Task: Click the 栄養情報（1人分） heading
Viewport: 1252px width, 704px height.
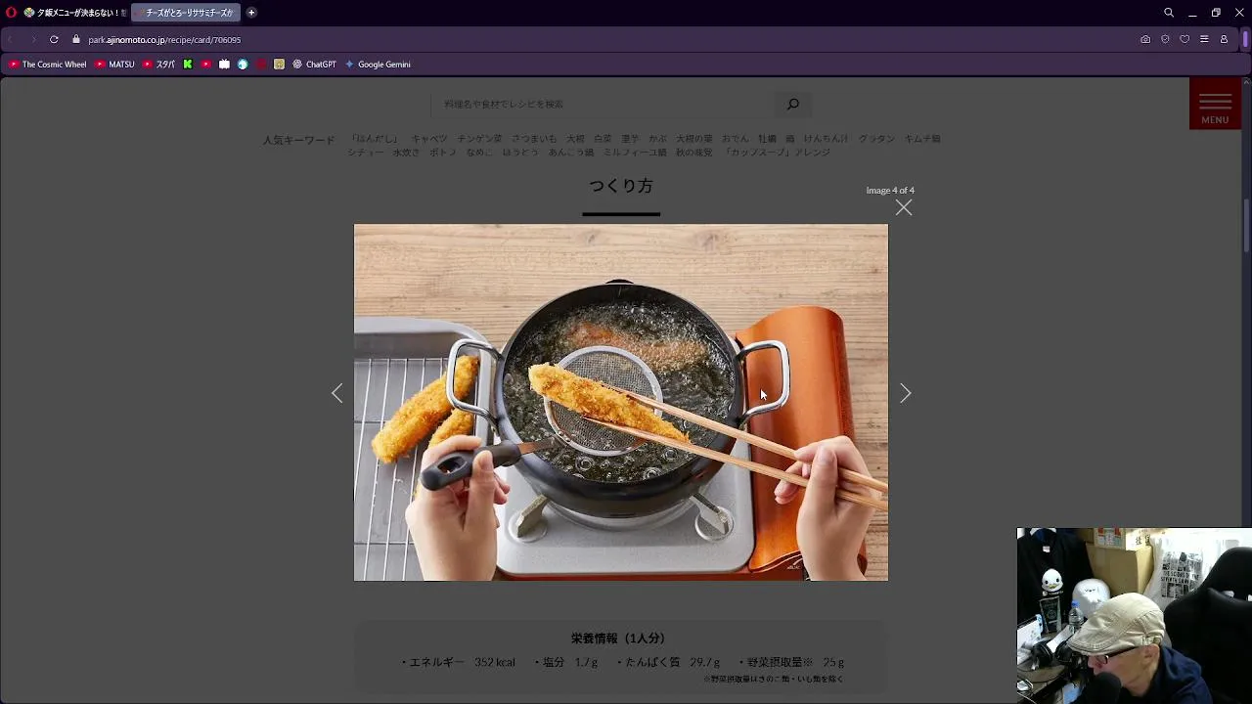Action: 618,638
